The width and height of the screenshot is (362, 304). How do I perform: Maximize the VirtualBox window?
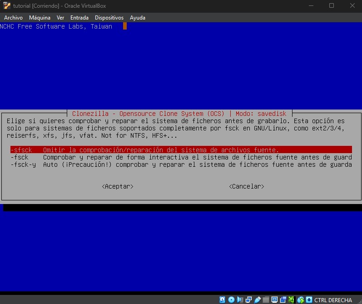[x=332, y=5]
